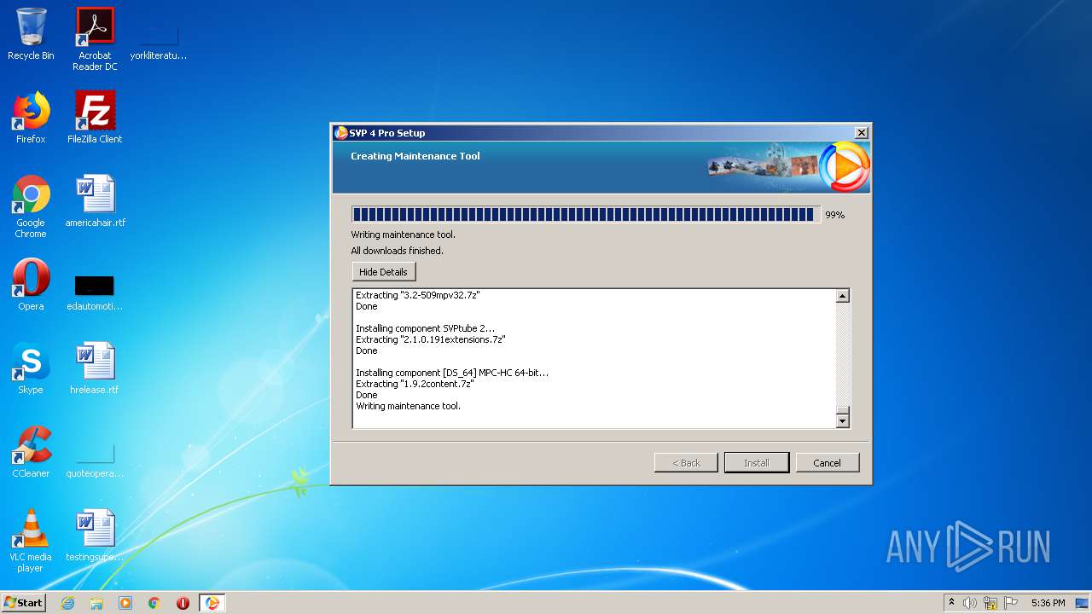Click the installation progress bar

(x=586, y=214)
